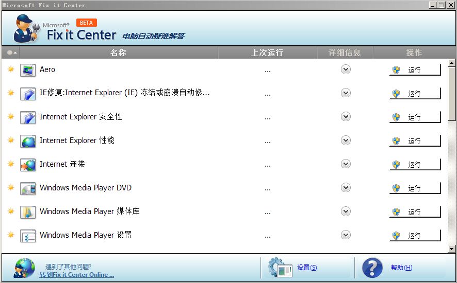Run the Aero troubleshooter
Image resolution: width=457 pixels, height=283 pixels.
[415, 70]
